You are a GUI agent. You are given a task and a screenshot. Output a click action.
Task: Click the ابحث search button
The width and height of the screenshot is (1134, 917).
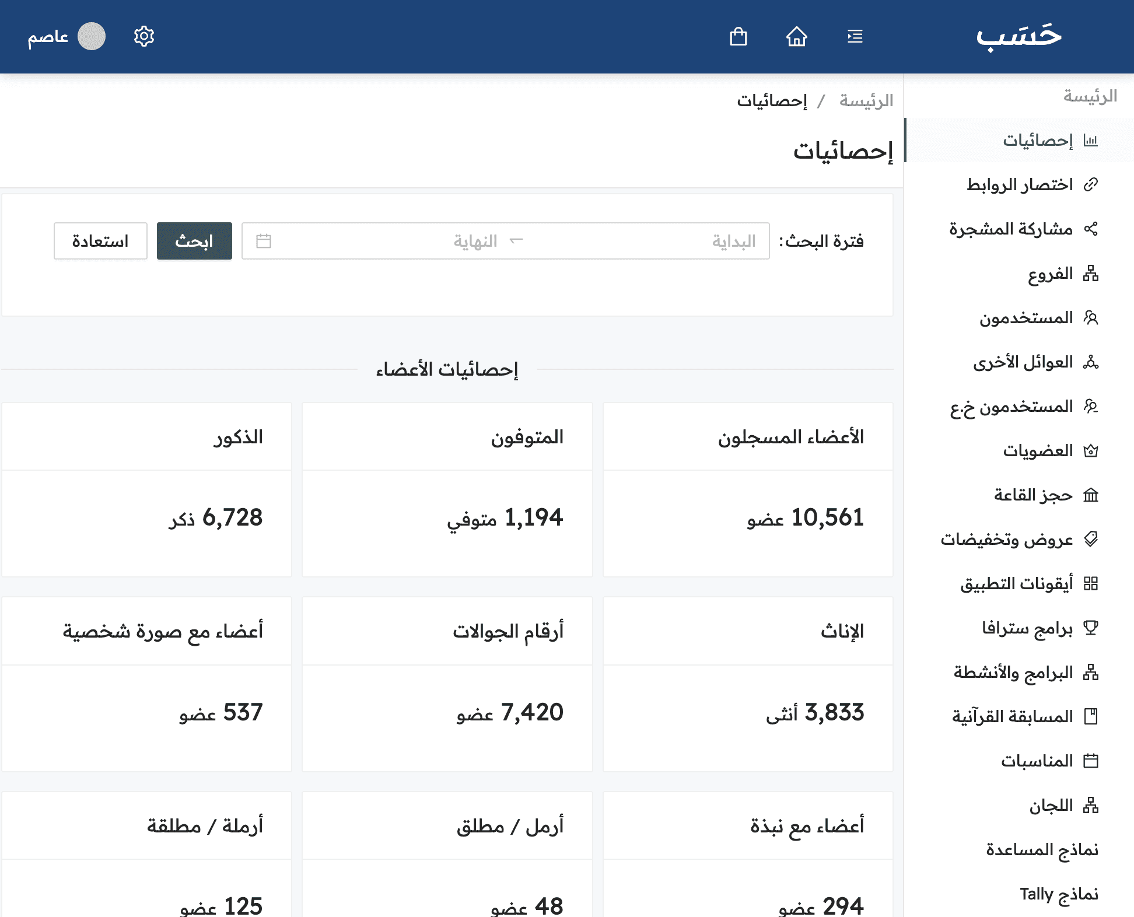point(194,241)
